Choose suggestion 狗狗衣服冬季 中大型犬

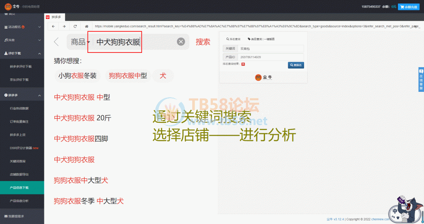[88, 201]
